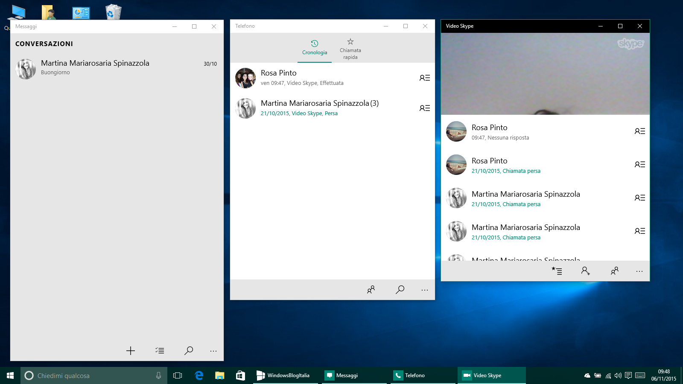Viewport: 683px width, 384px height.
Task: Switch to Cronologia tab in Telefono
Action: pyautogui.click(x=315, y=48)
